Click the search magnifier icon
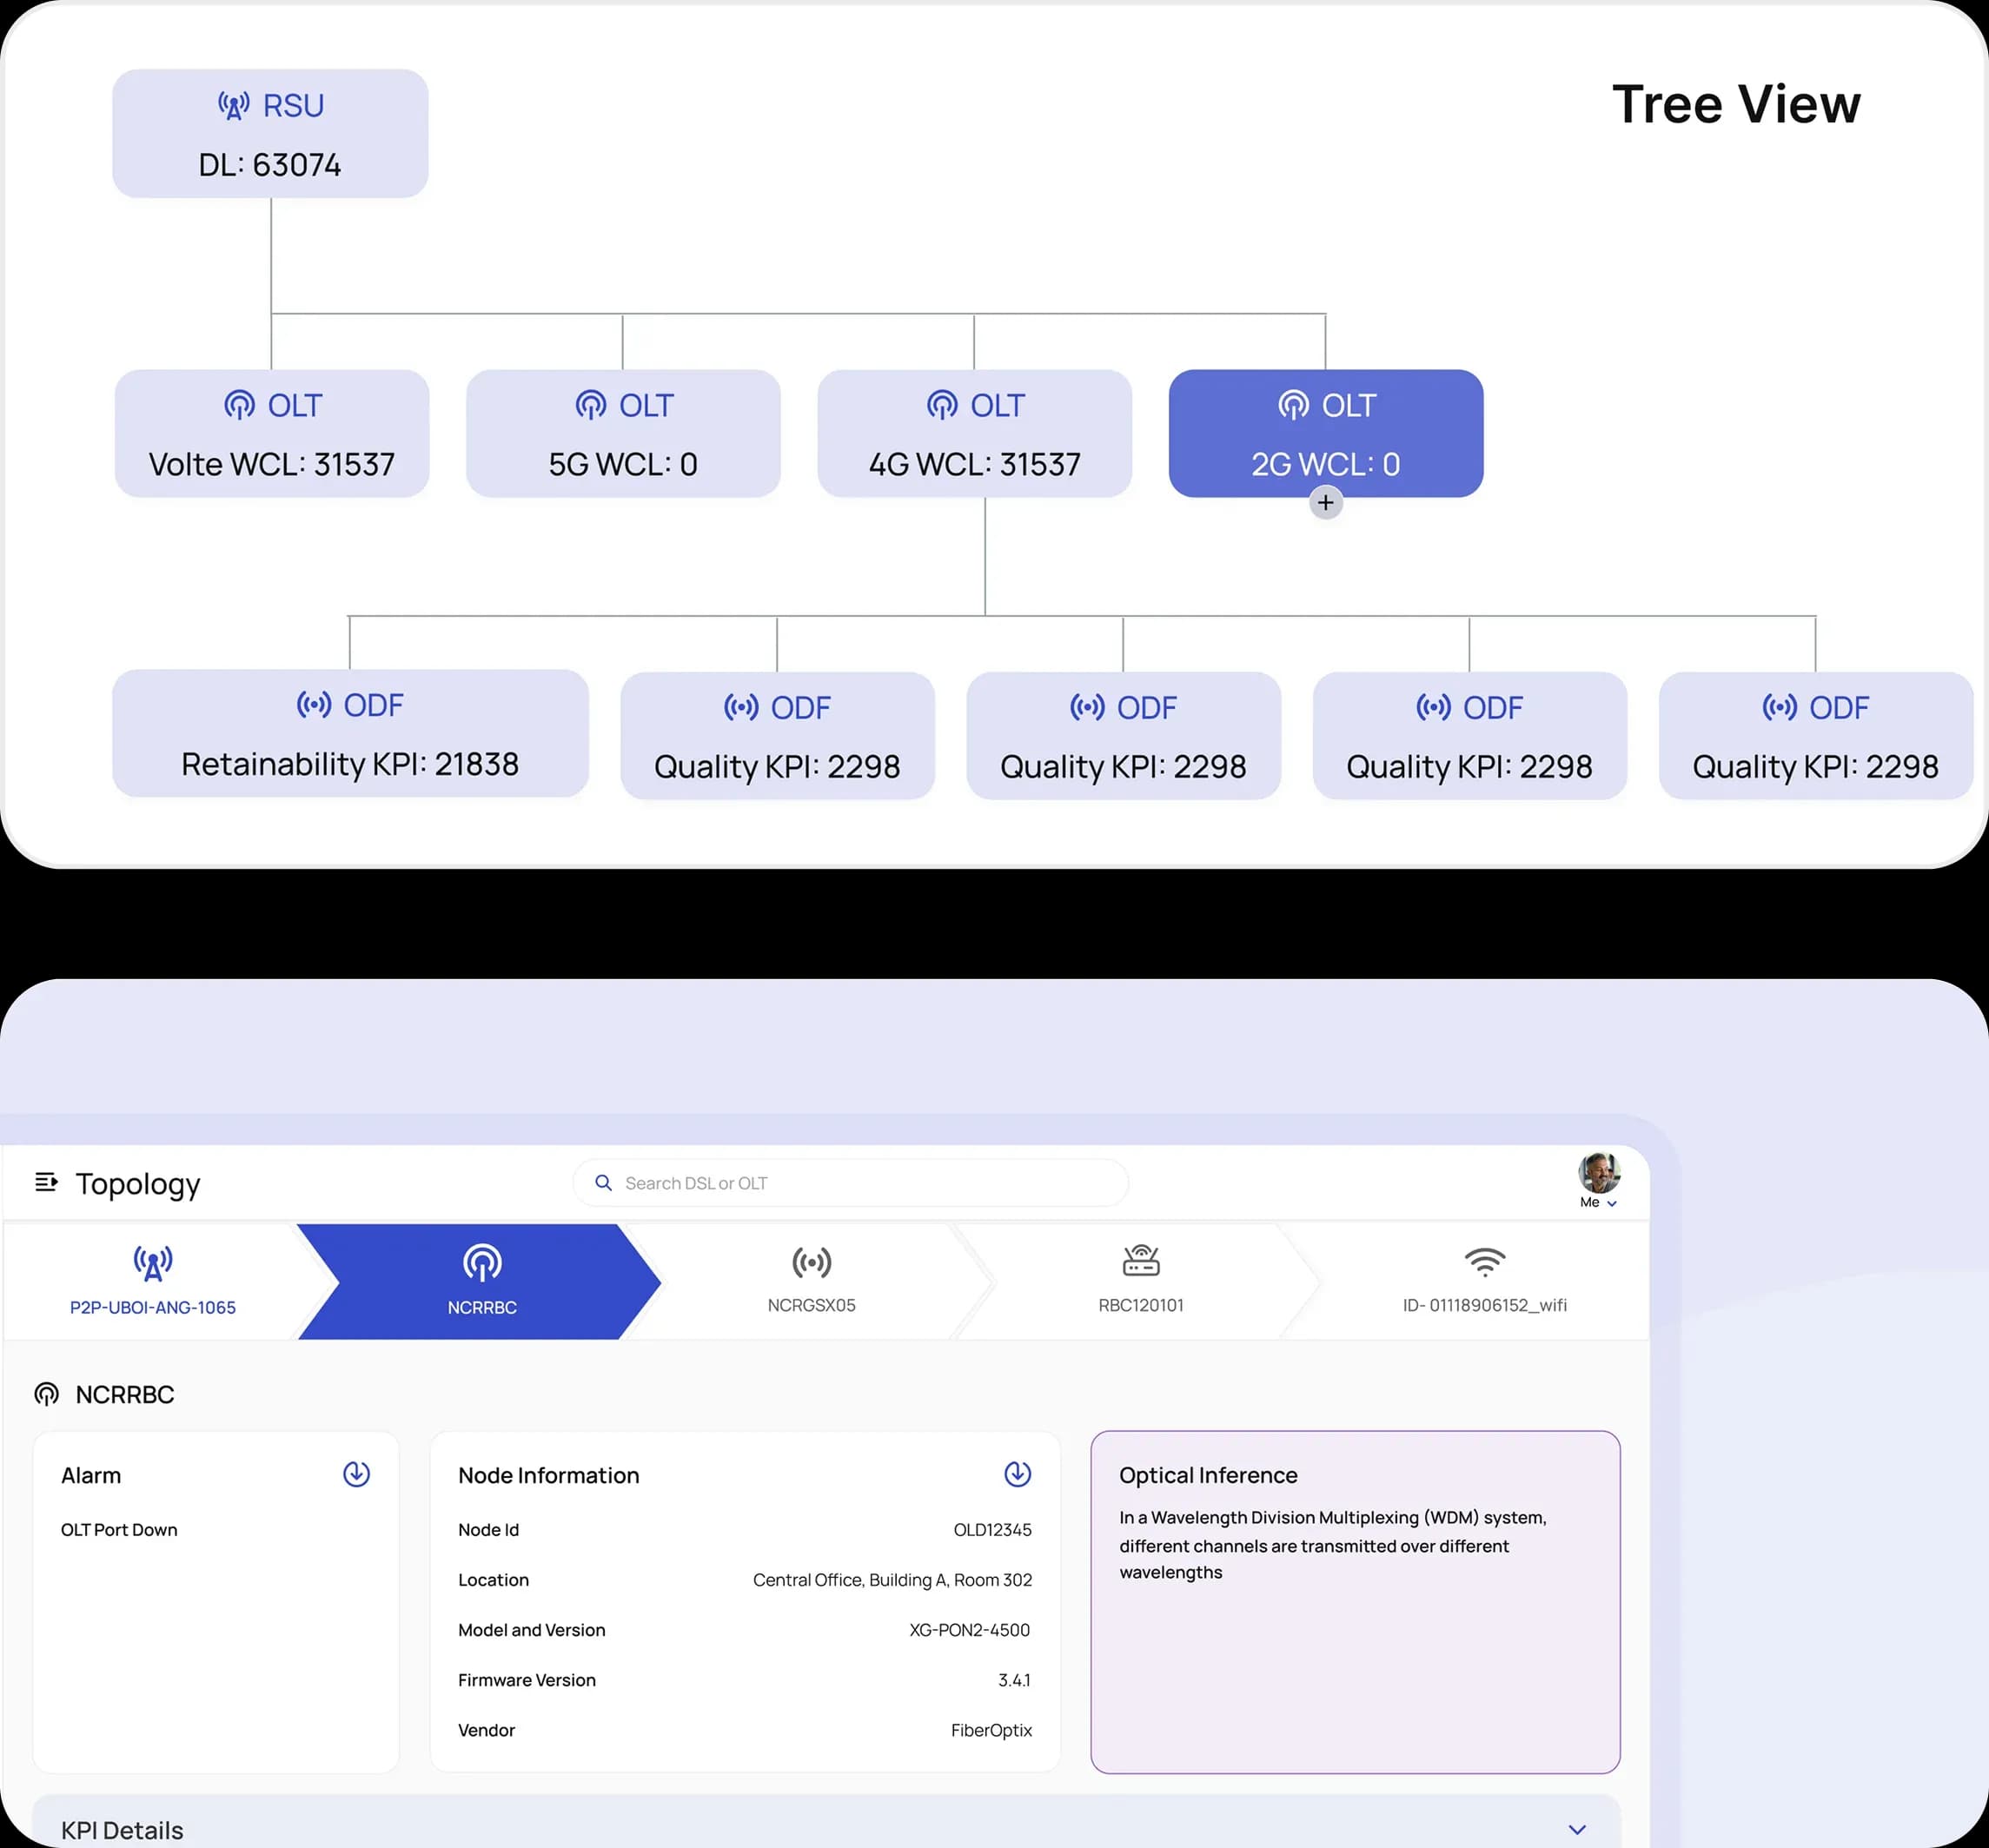 click(x=603, y=1182)
